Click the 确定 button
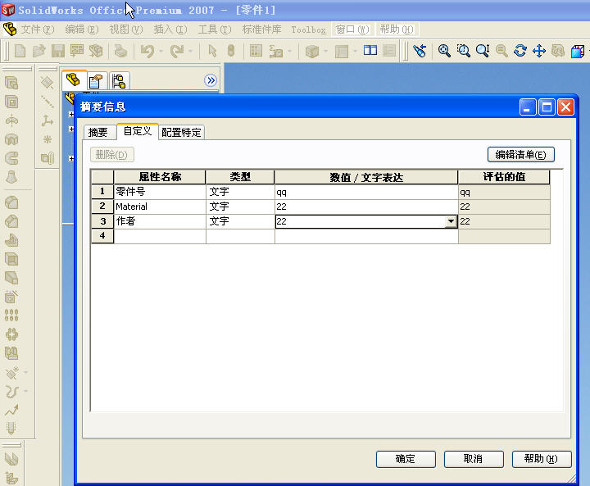The width and height of the screenshot is (590, 486). click(406, 459)
